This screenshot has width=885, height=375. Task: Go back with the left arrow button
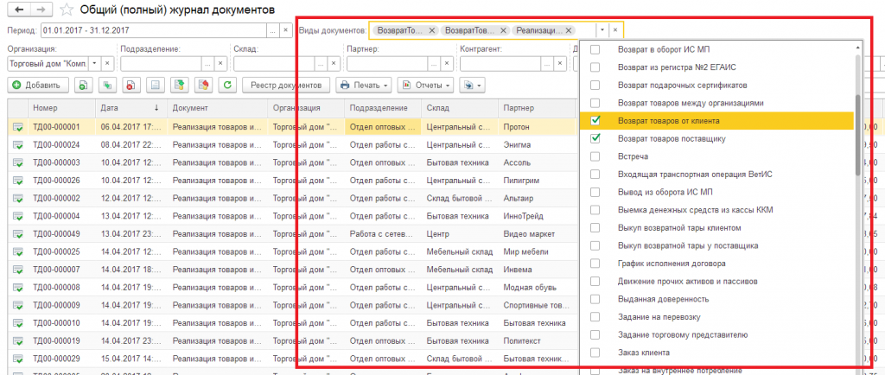click(19, 10)
